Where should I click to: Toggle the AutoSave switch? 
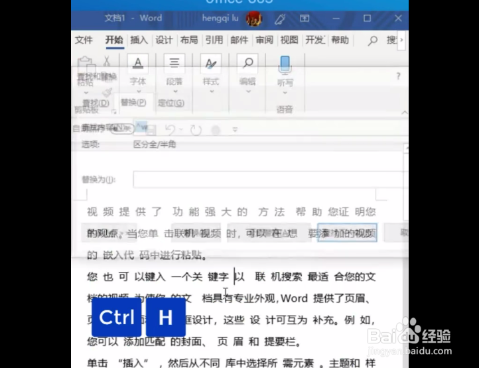[122, 129]
